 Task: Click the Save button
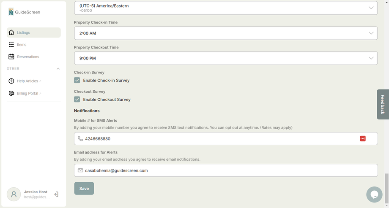(x=84, y=189)
